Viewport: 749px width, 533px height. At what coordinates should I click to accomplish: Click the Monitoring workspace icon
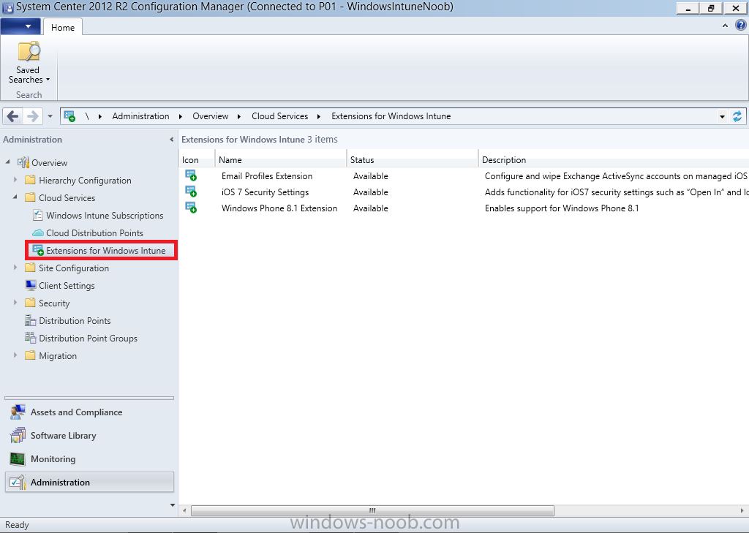click(18, 459)
